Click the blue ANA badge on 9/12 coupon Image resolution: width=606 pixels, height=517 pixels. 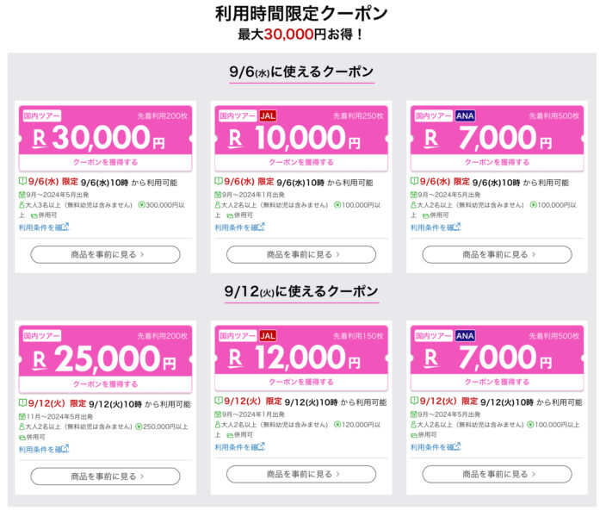pyautogui.click(x=465, y=335)
